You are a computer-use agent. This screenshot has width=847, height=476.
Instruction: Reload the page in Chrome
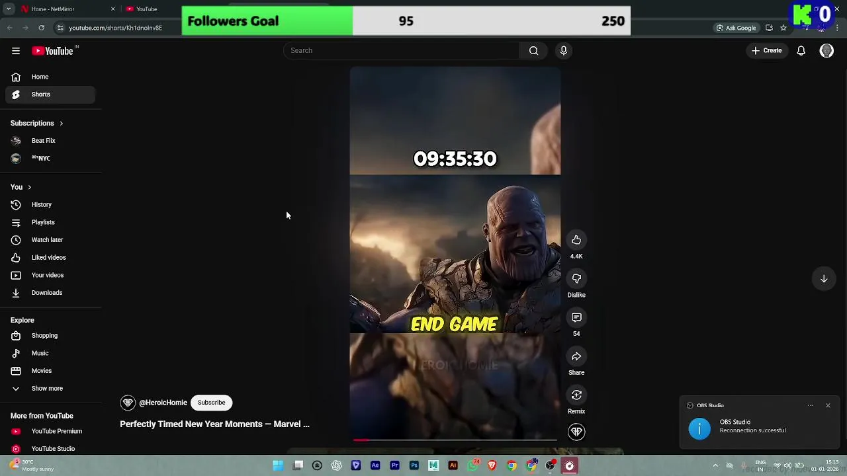[41, 28]
